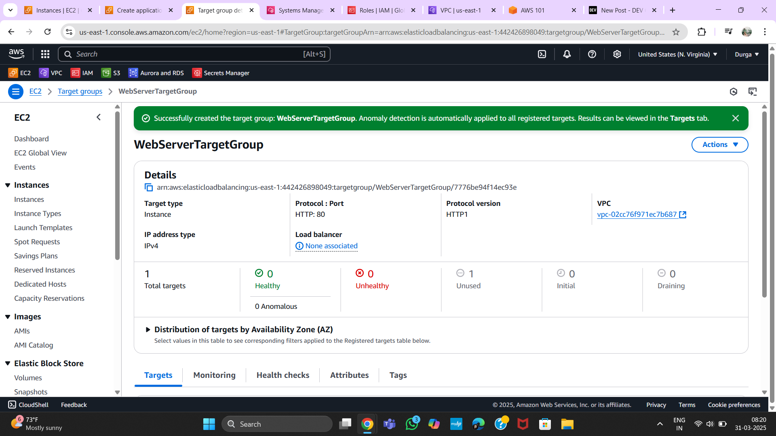Image resolution: width=776 pixels, height=436 pixels.
Task: Dismiss the green success banner
Action: click(736, 118)
